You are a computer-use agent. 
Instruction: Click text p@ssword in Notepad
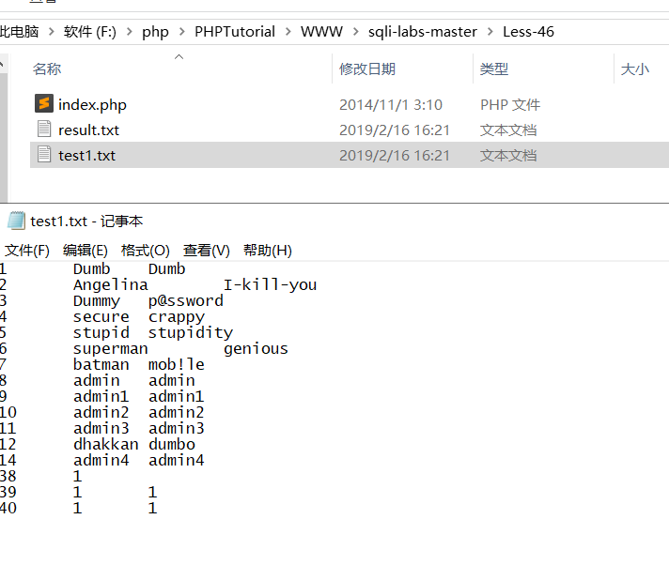186,301
